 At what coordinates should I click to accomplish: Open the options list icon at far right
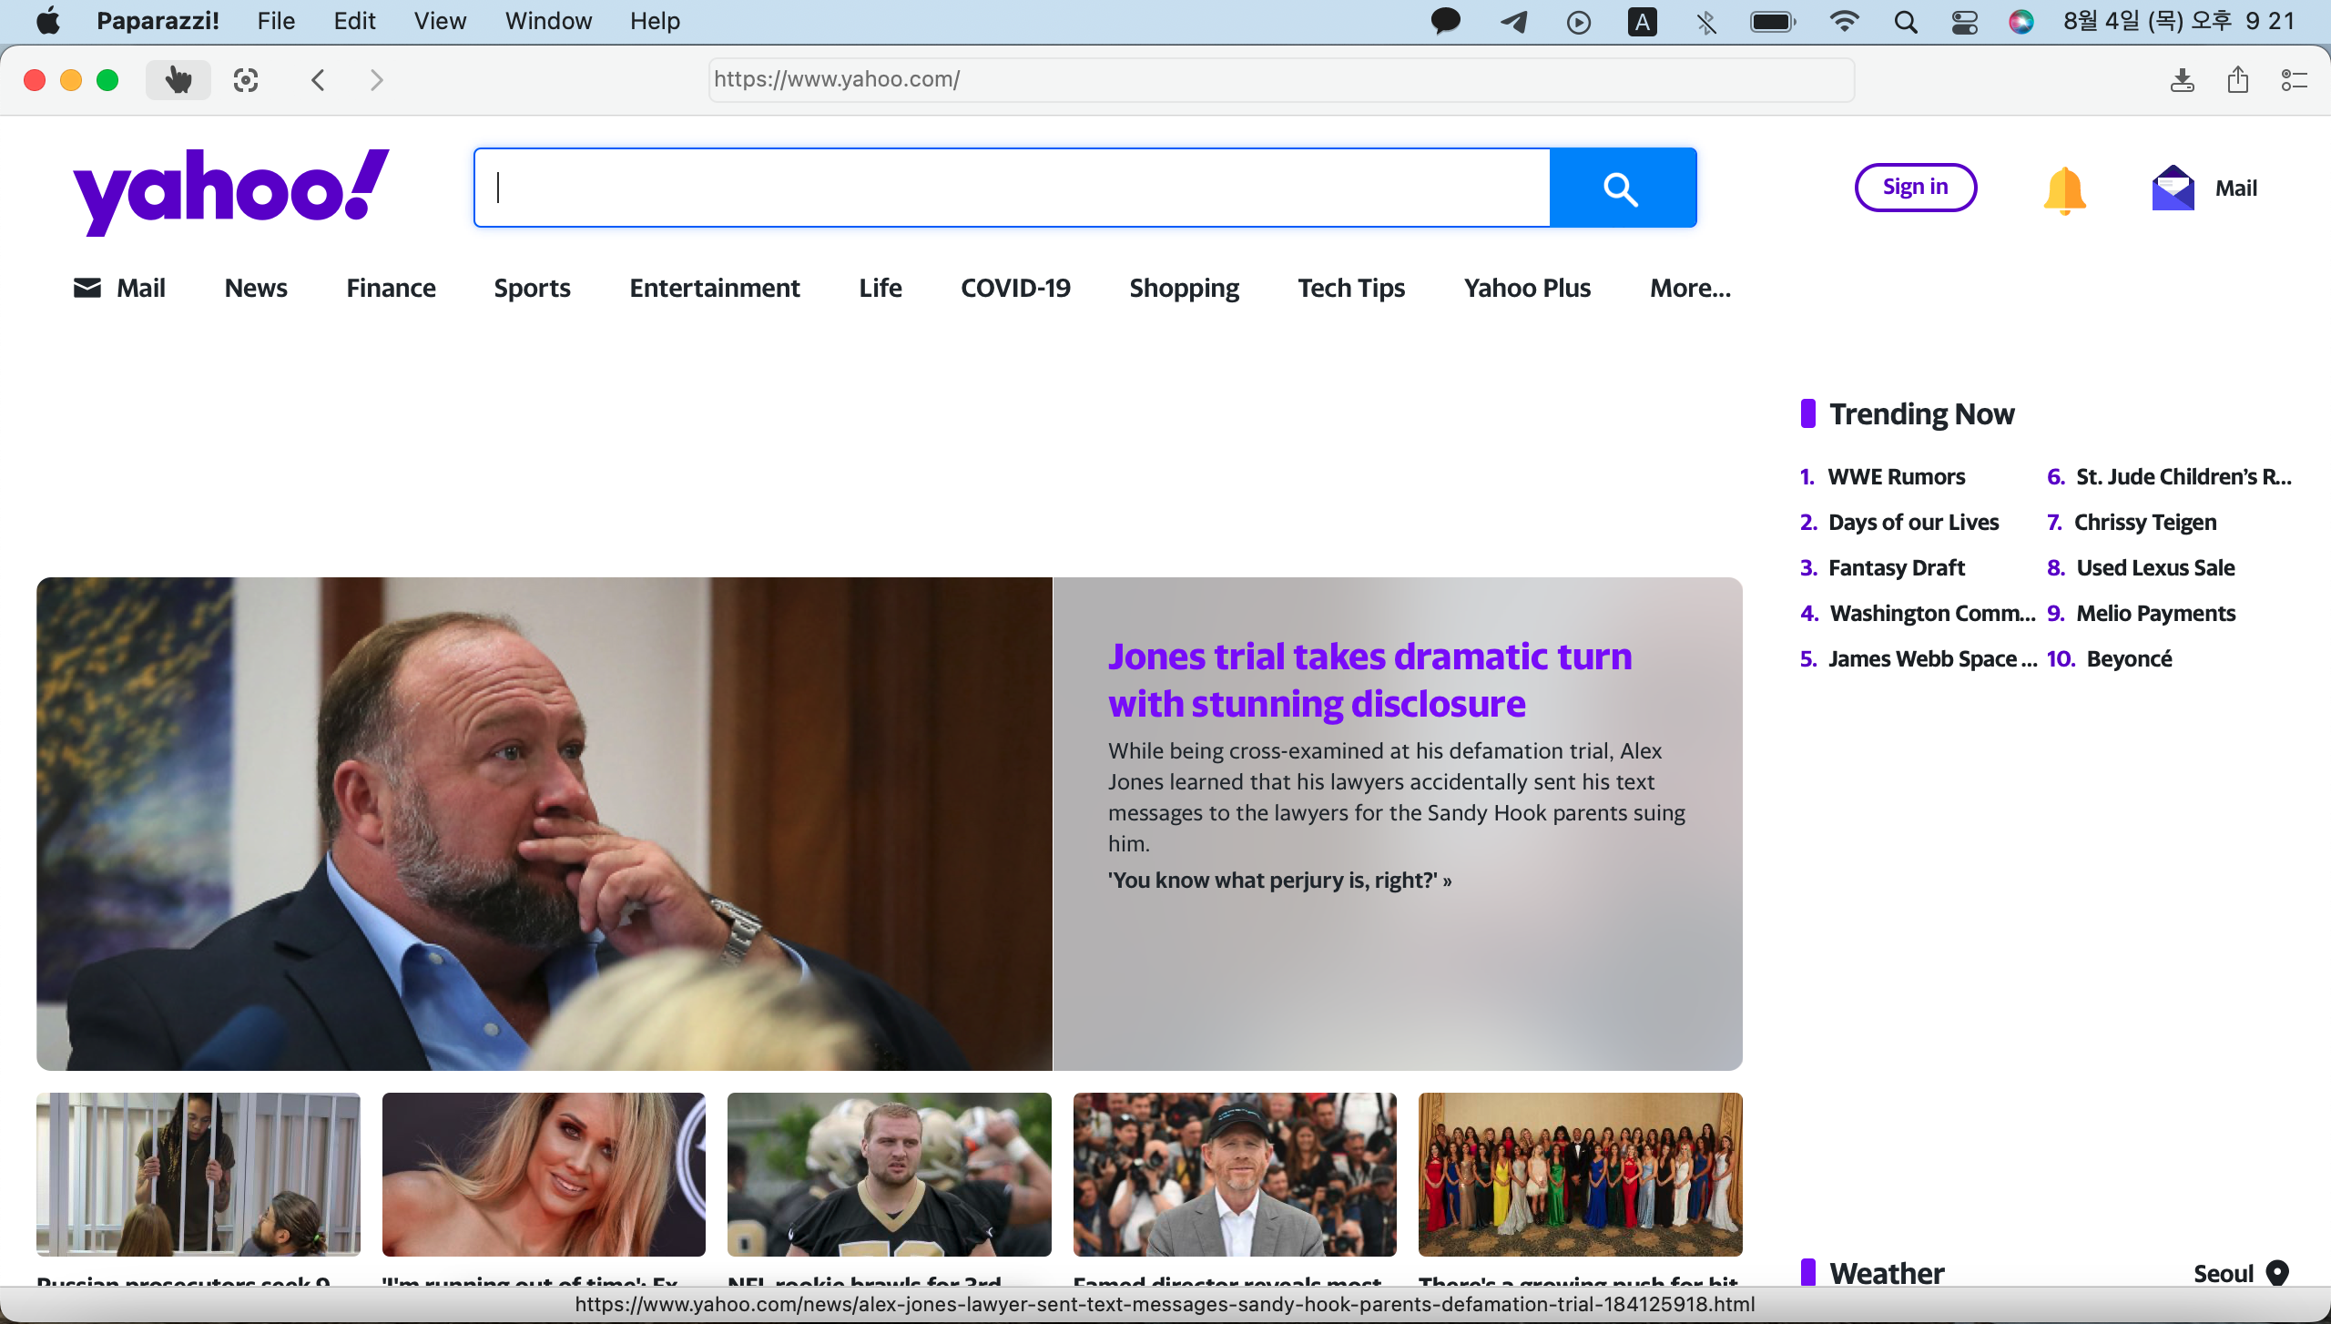[2294, 80]
